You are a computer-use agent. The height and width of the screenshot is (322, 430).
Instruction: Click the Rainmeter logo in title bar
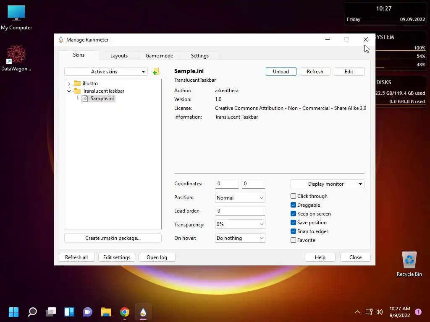(61, 40)
